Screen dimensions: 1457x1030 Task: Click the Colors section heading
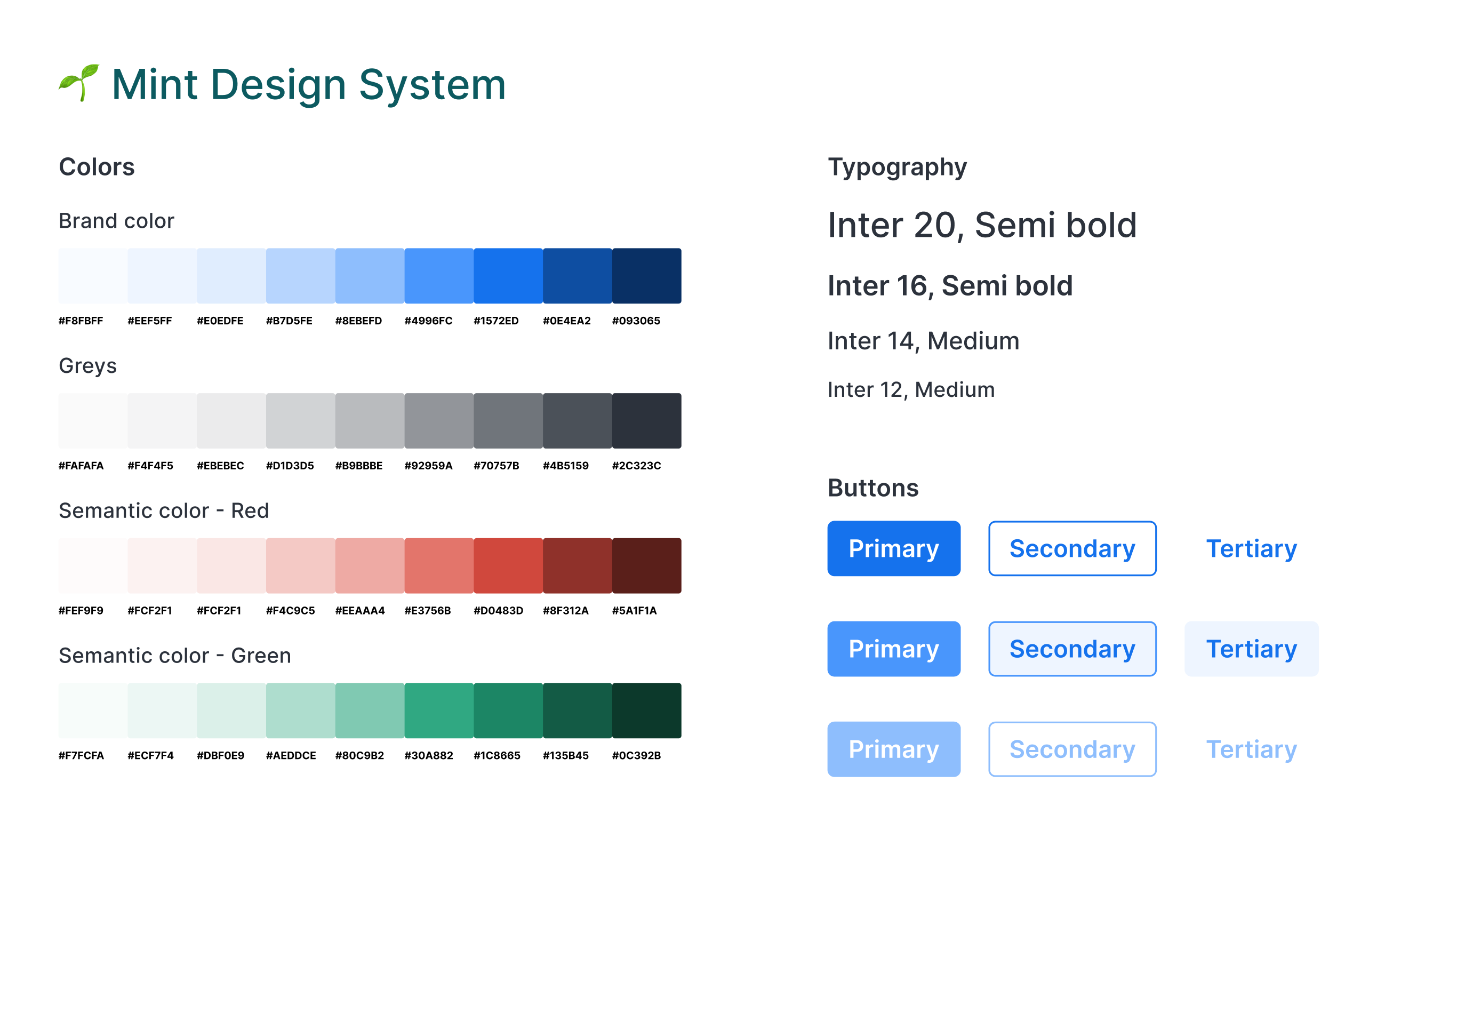(x=97, y=167)
